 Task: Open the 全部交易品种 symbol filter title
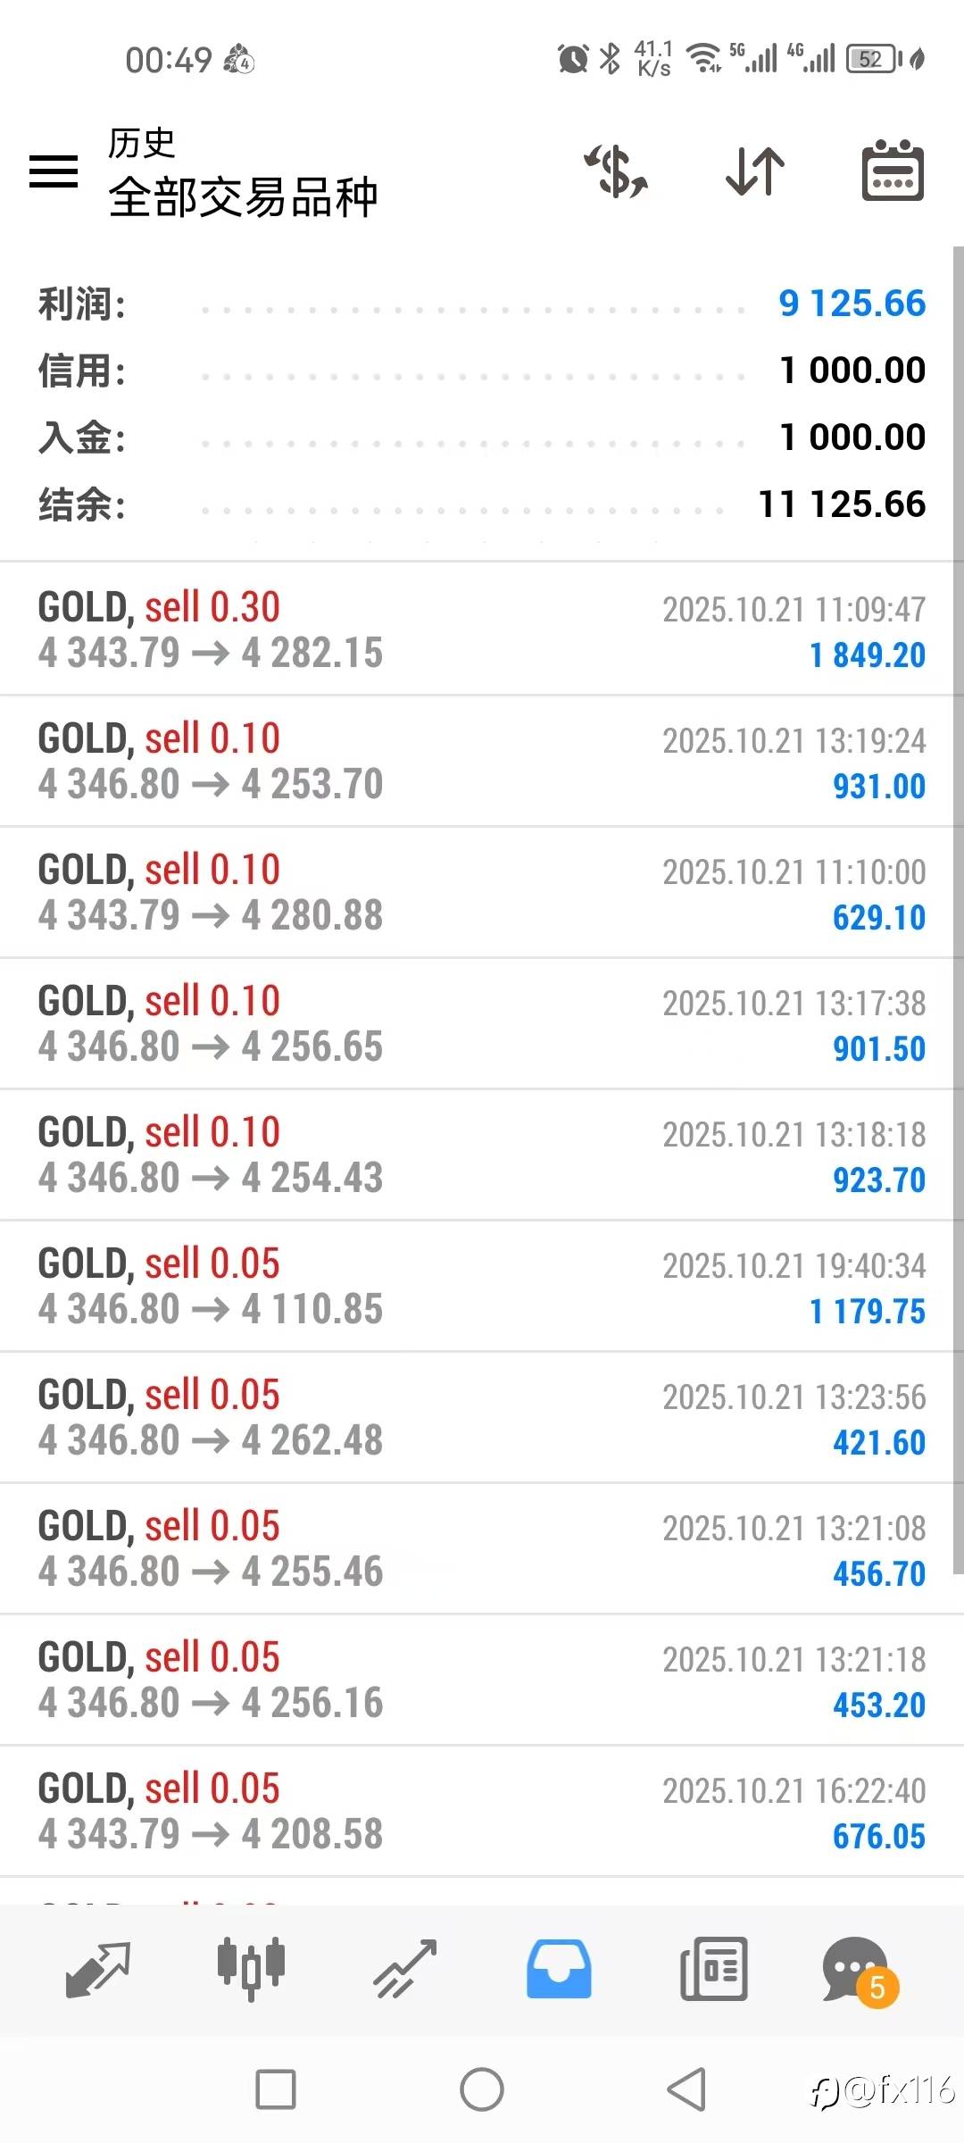(x=243, y=197)
